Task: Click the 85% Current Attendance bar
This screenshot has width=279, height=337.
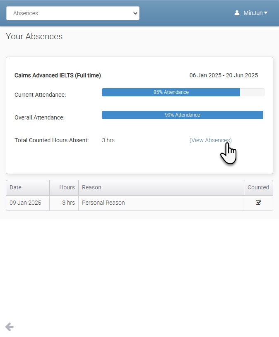Action: 171,92
